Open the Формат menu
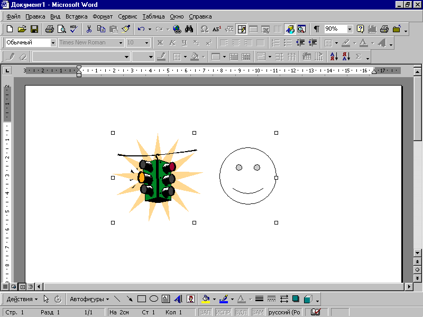This screenshot has width=423, height=317. [x=103, y=16]
